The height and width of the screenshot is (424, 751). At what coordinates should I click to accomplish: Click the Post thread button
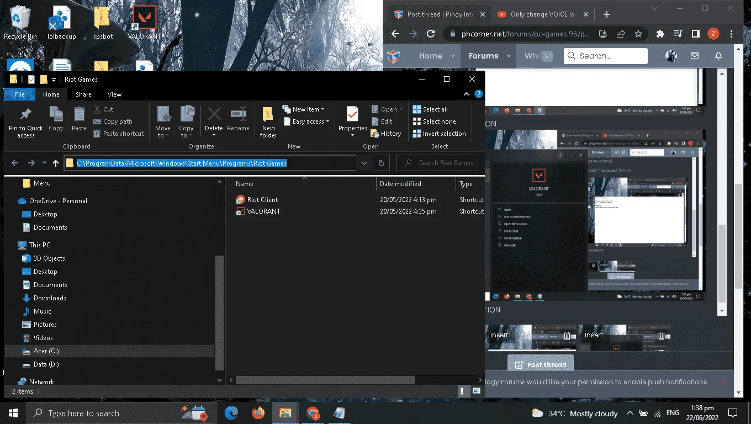click(x=541, y=364)
